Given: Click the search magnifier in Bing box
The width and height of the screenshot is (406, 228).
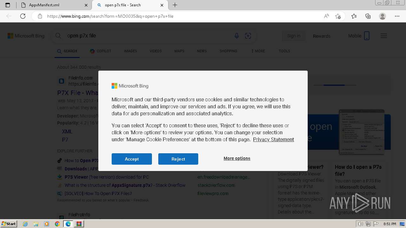Looking at the screenshot, I should [x=58, y=36].
